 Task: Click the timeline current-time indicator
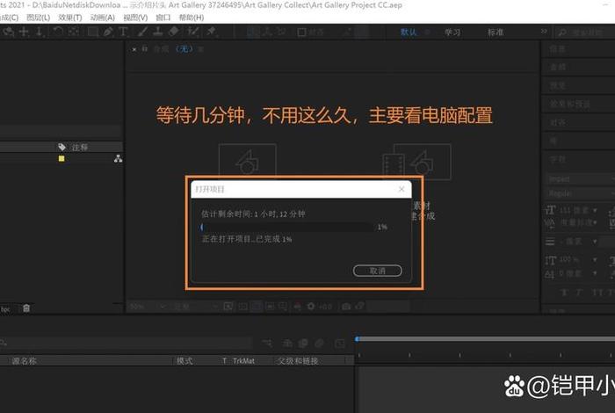tap(357, 339)
